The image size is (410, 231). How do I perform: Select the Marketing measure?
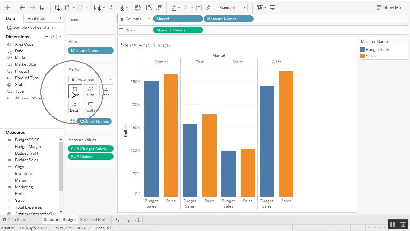coord(24,187)
